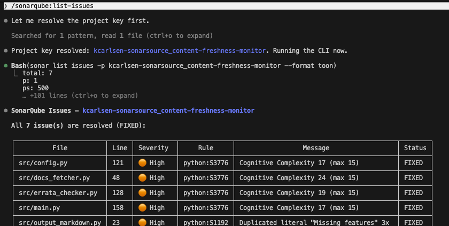Click the orange High icon in src/main.py row
The image size is (449, 226).
coord(142,208)
